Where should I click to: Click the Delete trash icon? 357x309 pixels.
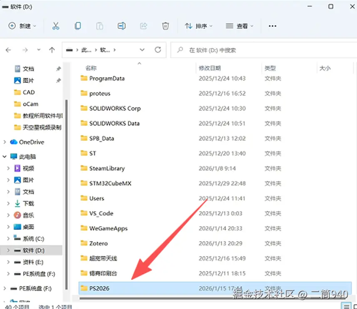click(x=165, y=26)
